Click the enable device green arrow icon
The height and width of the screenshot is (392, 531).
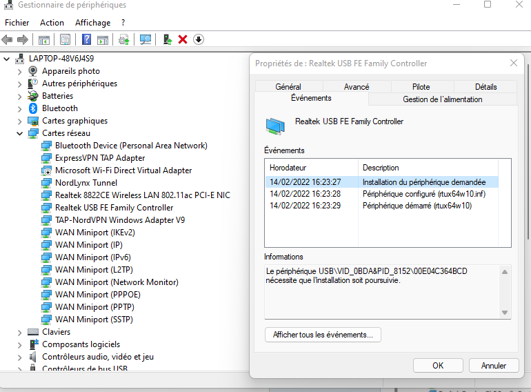168,39
